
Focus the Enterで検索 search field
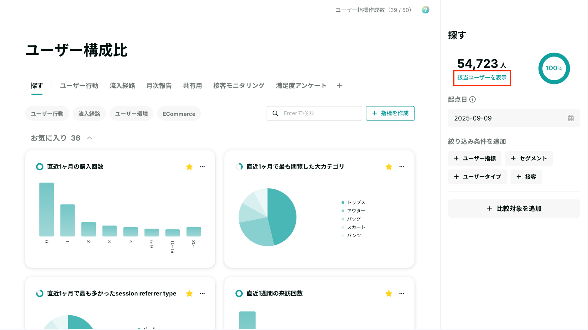coord(314,113)
